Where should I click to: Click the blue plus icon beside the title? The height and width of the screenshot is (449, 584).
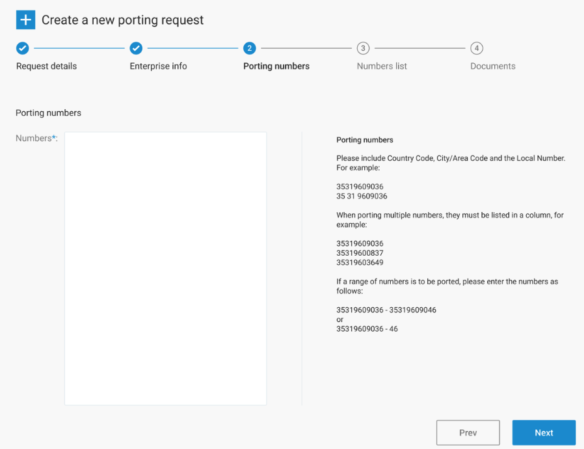click(x=26, y=20)
